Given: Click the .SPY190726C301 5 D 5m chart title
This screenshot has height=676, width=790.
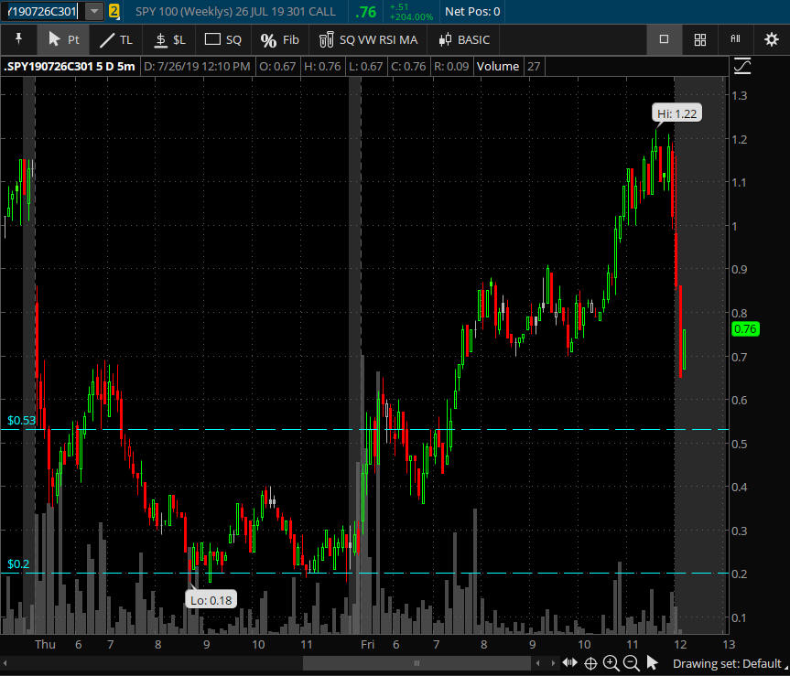Looking at the screenshot, I should [70, 67].
